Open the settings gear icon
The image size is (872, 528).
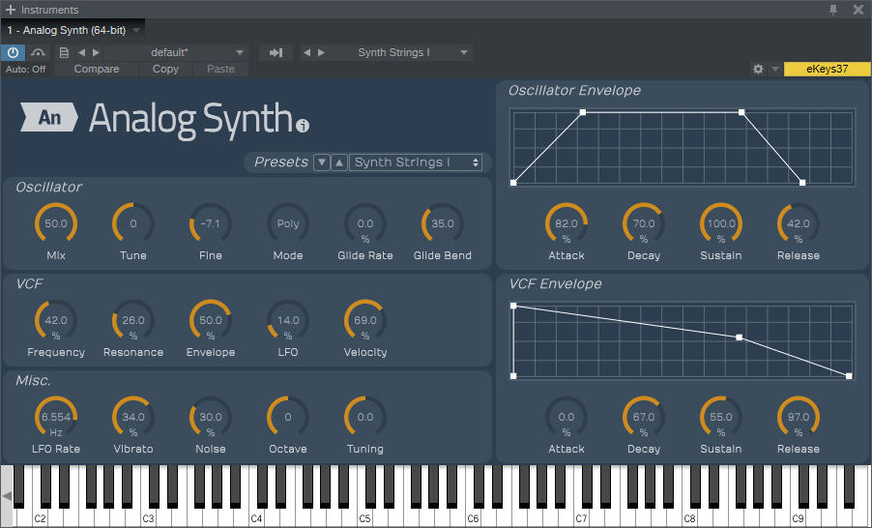[758, 69]
